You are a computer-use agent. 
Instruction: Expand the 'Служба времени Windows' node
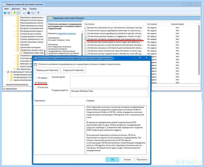[15, 37]
